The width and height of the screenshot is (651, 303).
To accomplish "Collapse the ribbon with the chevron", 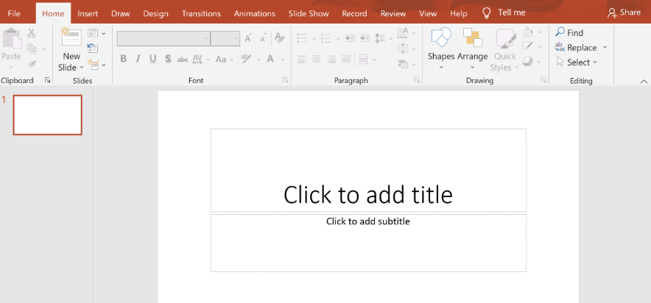I will (x=644, y=81).
